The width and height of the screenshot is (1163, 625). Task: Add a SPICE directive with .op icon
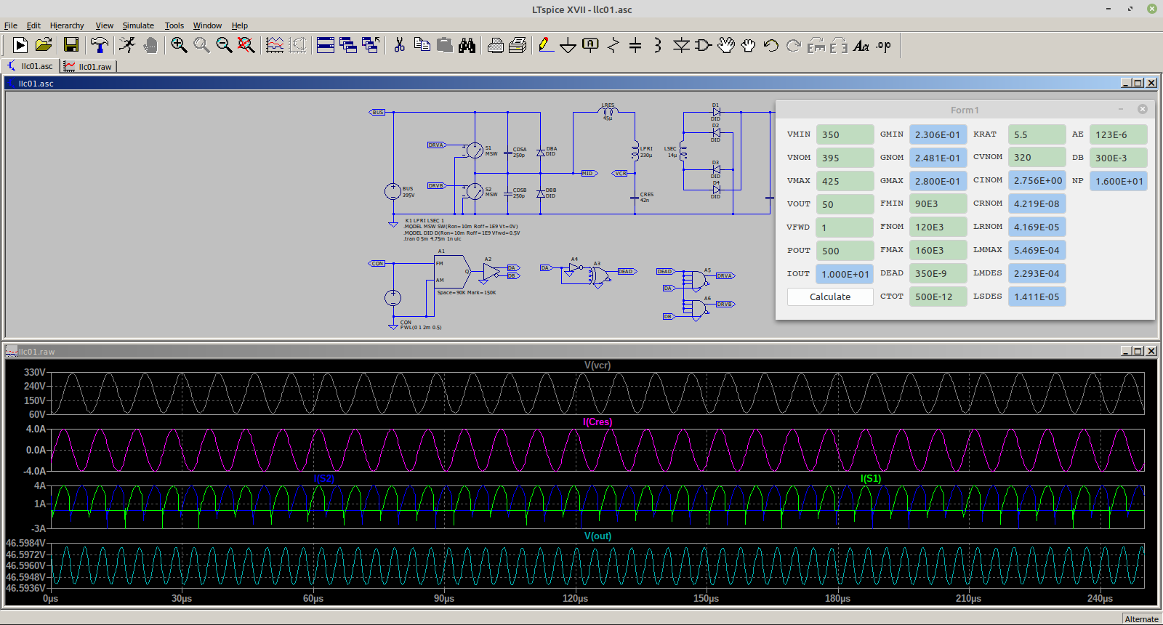pyautogui.click(x=884, y=45)
